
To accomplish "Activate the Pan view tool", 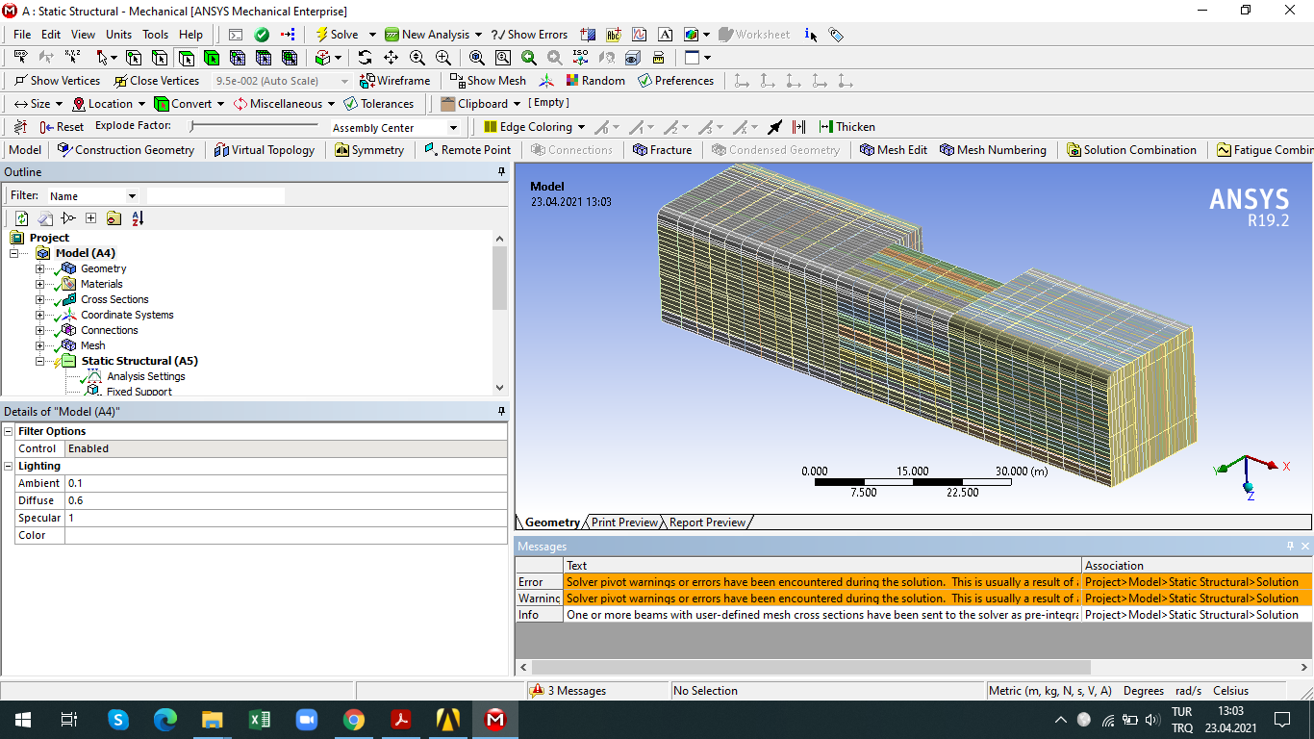I will pyautogui.click(x=391, y=58).
